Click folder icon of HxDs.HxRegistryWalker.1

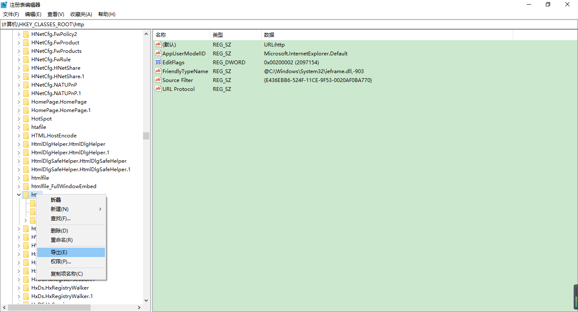coord(26,296)
